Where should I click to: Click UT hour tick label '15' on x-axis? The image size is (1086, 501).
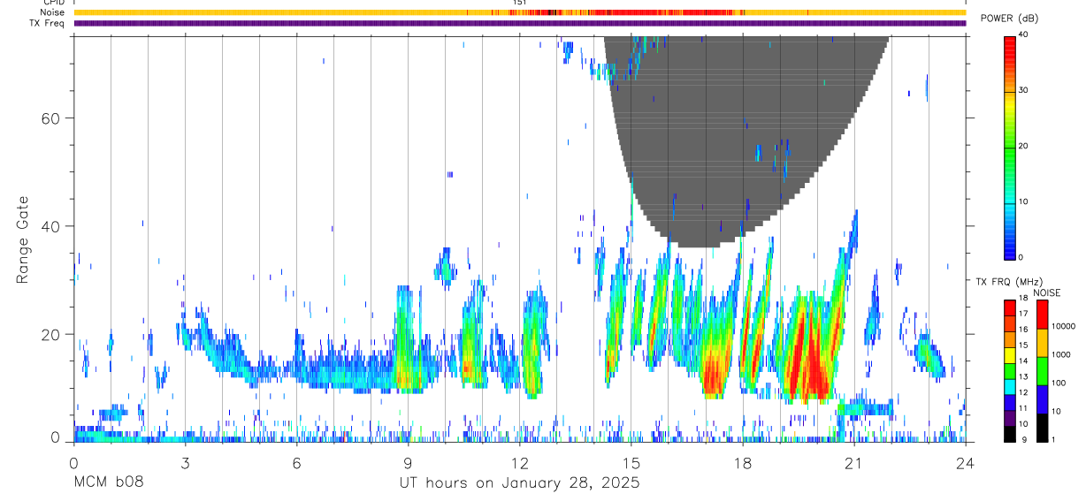pos(631,462)
